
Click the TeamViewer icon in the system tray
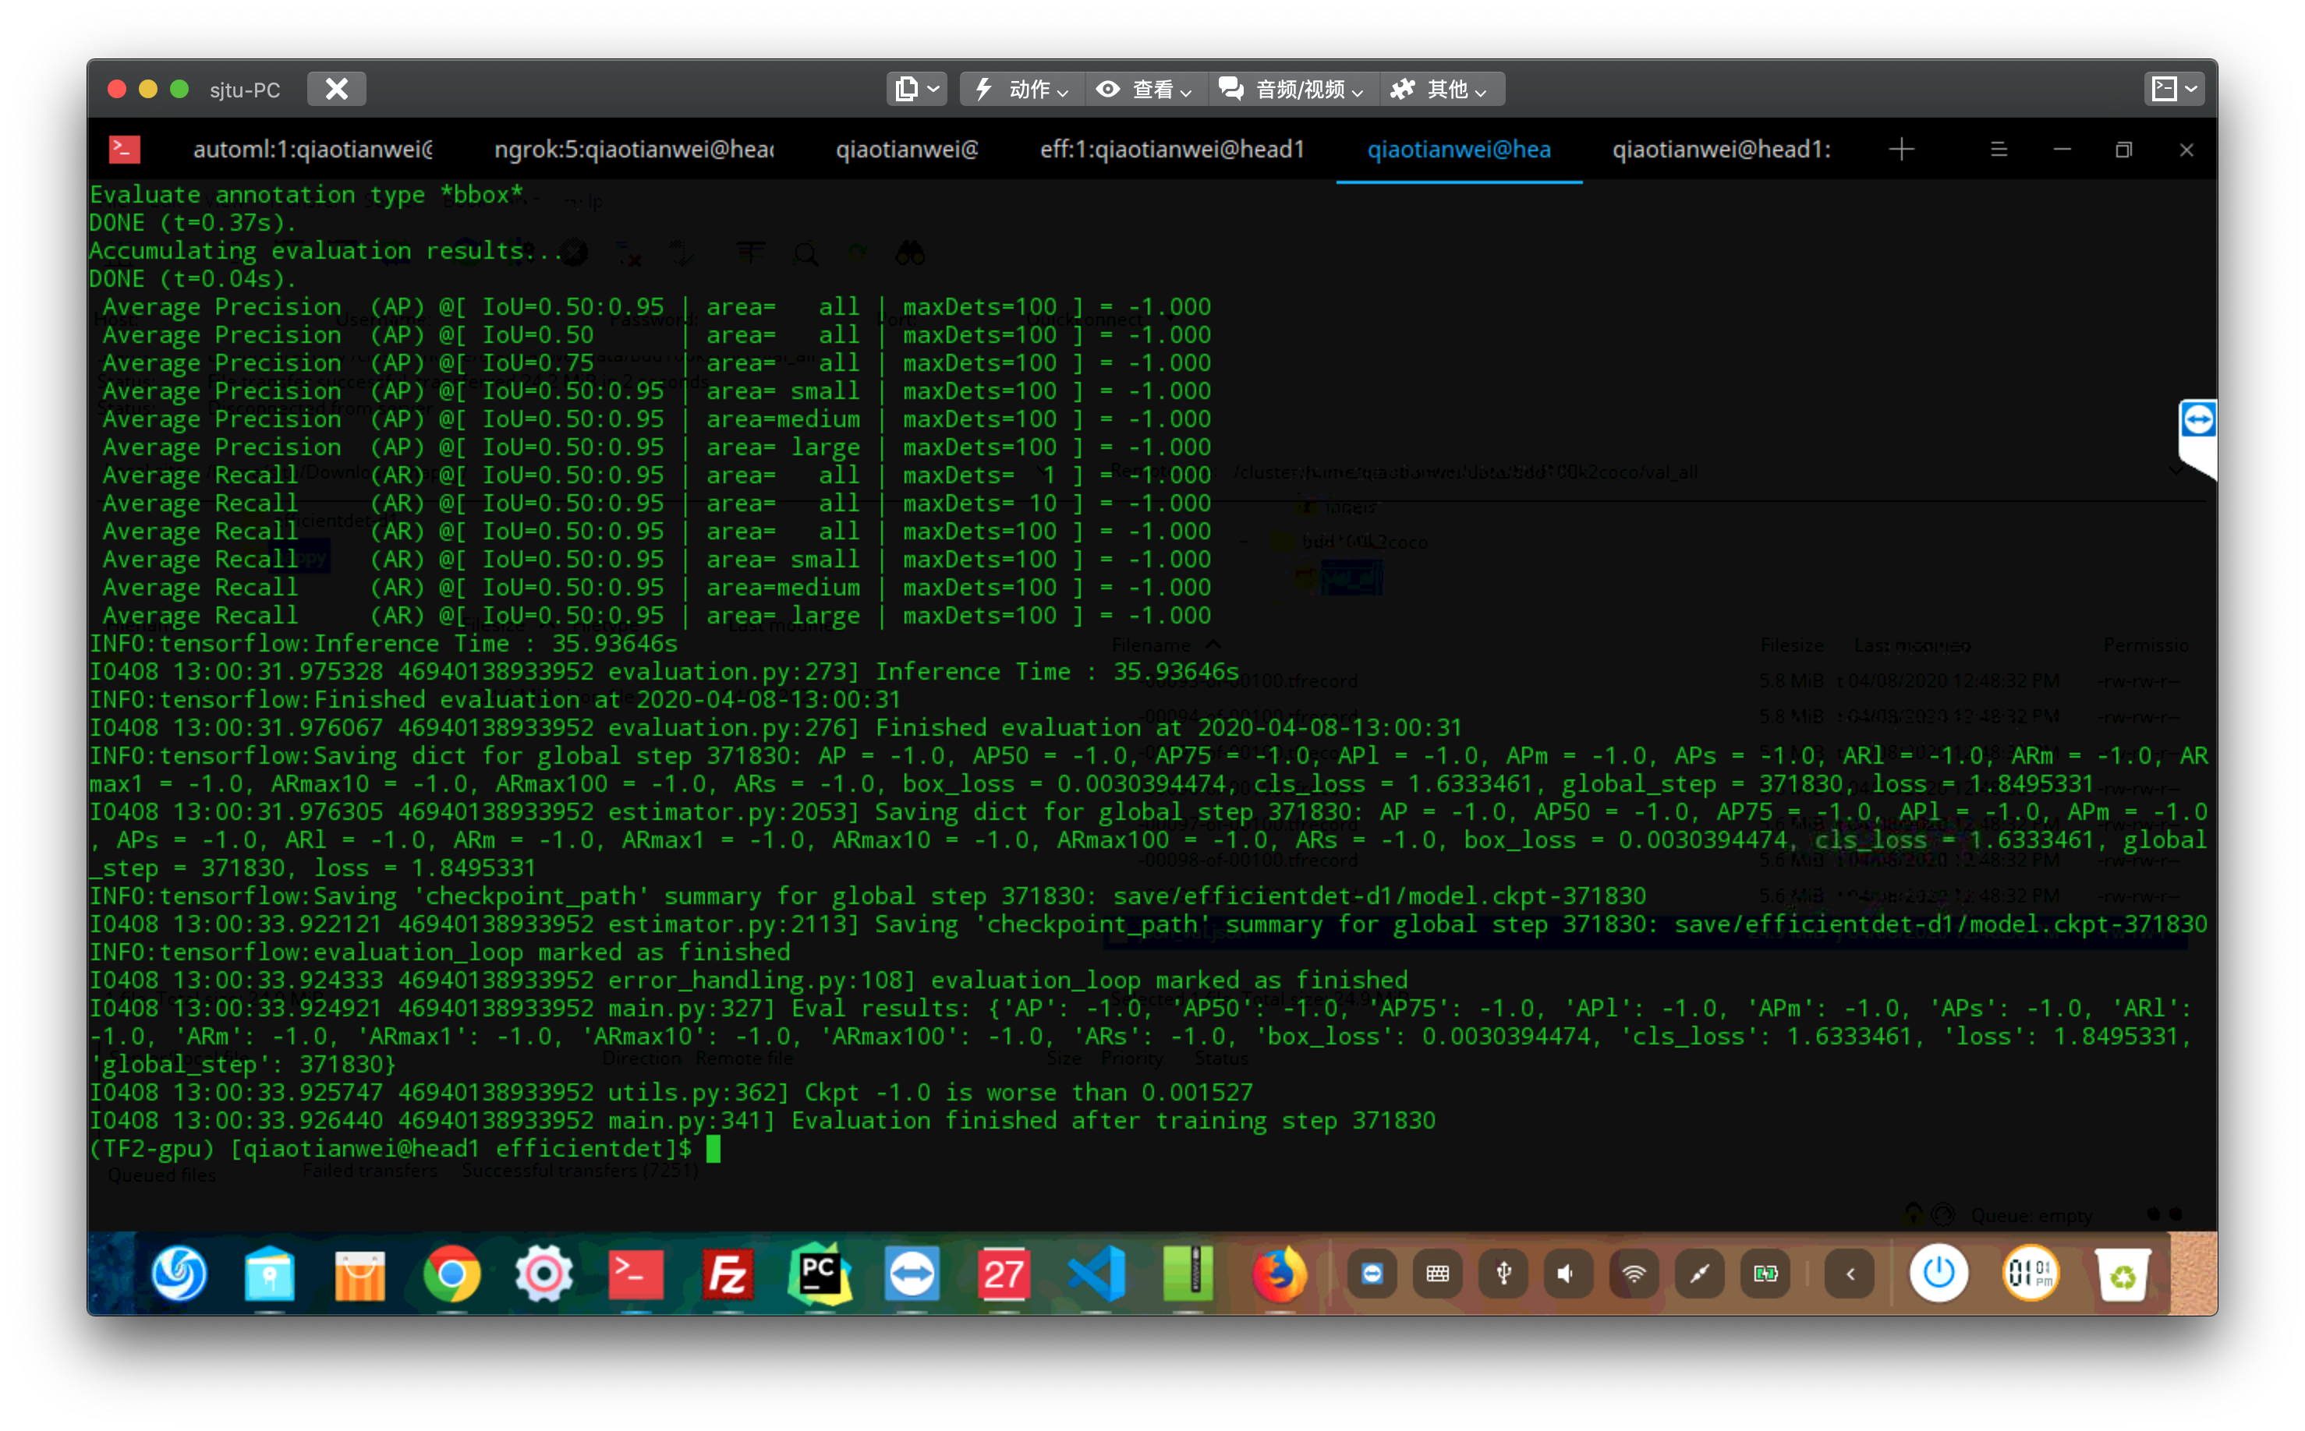(1372, 1273)
